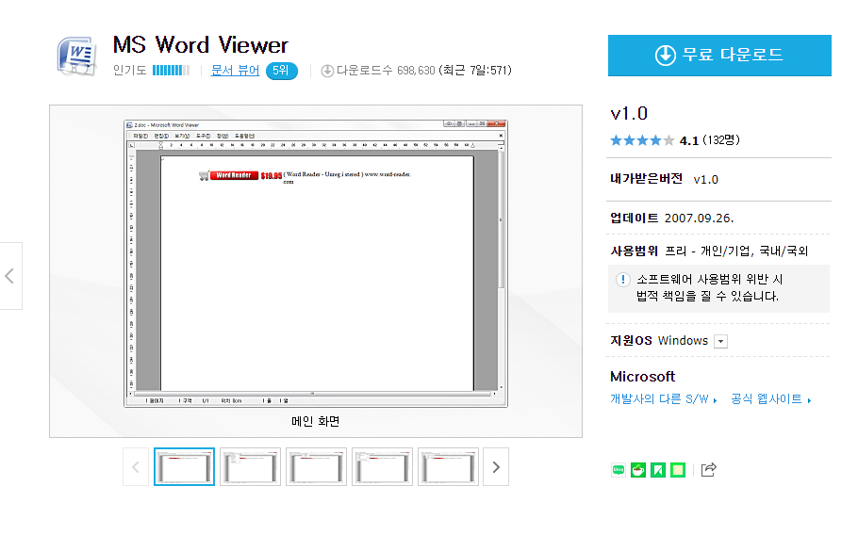This screenshot has width=858, height=535.
Task: Select the second screenshot thumbnail
Action: click(x=250, y=466)
